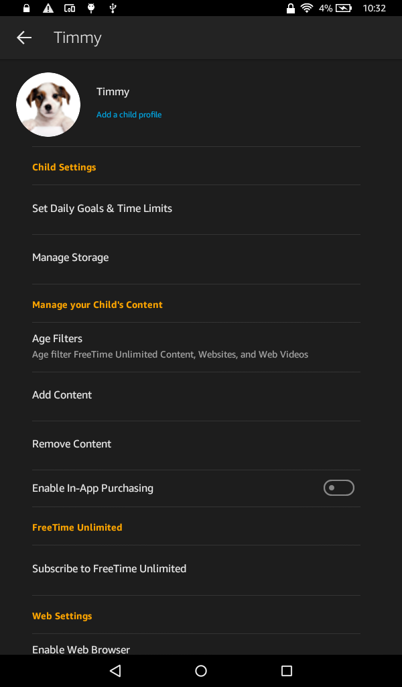402x687 pixels.
Task: Tap Timmy's puppy profile picture
Action: point(48,105)
